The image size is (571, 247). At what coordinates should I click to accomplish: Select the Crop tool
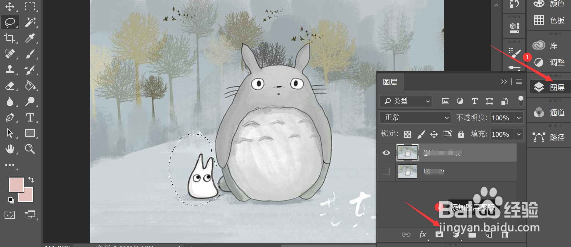click(x=10, y=38)
